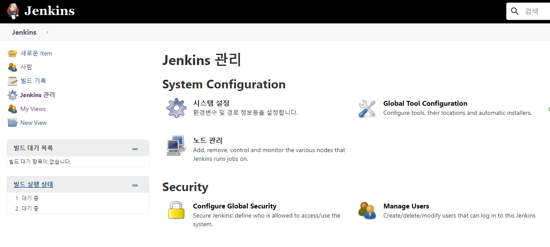Click the Configure Global Security padlock icon
550x247 pixels.
click(176, 210)
